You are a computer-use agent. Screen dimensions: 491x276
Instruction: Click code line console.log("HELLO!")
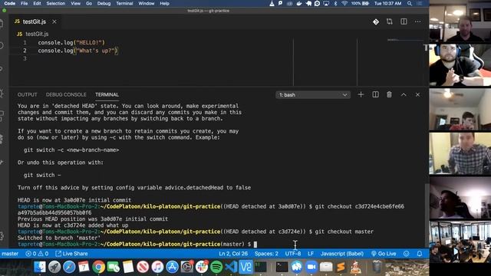[71, 43]
